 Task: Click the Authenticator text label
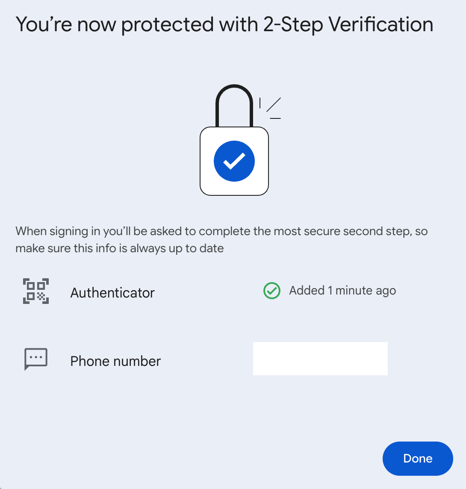pos(112,293)
